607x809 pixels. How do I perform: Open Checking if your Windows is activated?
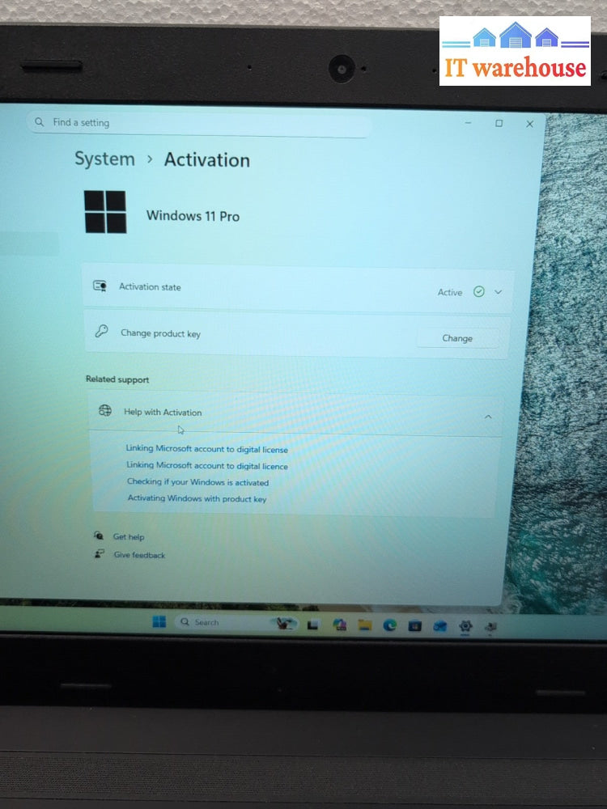197,482
